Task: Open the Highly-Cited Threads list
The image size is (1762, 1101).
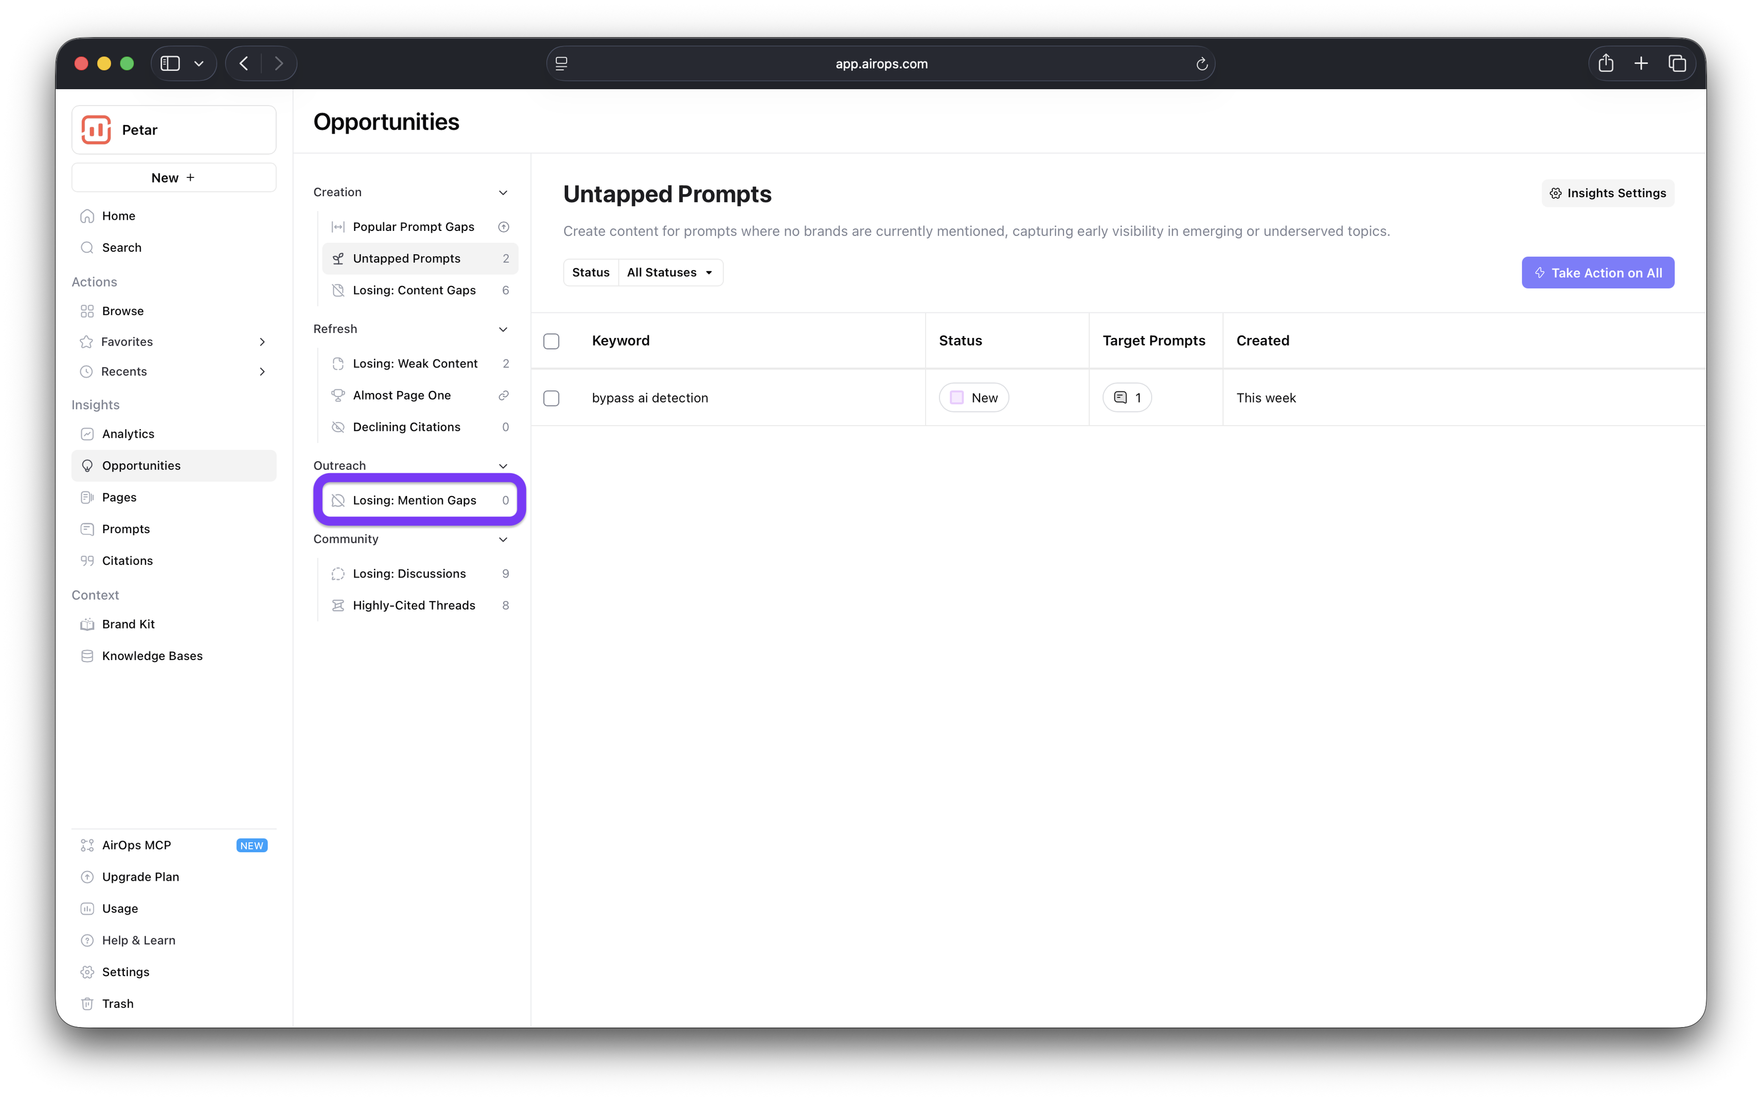Action: (x=414, y=605)
